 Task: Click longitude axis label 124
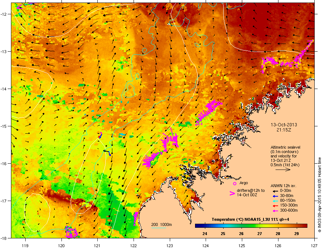tap(206, 245)
